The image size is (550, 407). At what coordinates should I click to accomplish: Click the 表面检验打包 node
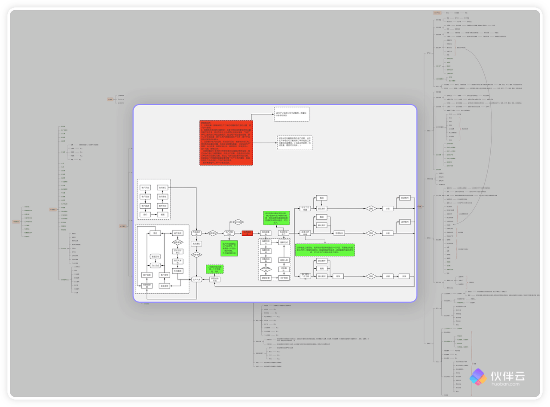coord(215,279)
